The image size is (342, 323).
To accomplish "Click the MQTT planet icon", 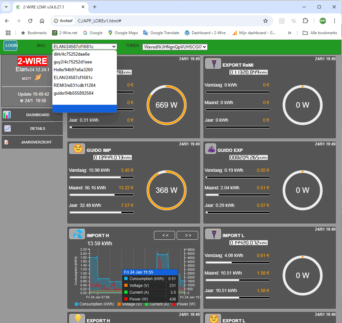I will (38, 77).
